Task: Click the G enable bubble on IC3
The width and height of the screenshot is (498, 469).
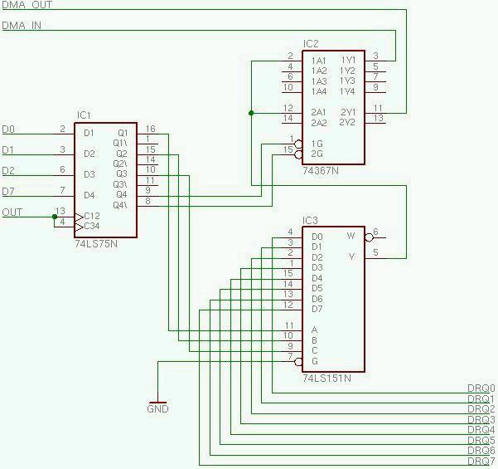Action: (298, 361)
